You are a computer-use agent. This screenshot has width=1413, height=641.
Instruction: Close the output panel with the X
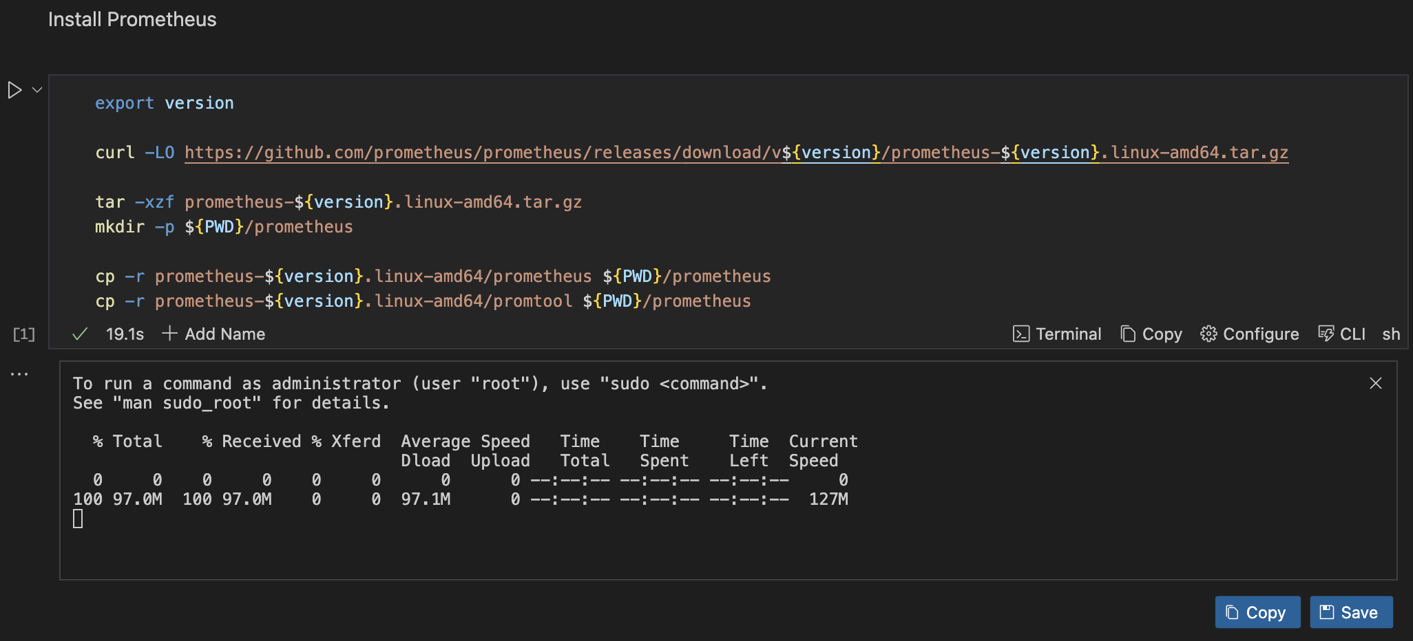pyautogui.click(x=1376, y=384)
